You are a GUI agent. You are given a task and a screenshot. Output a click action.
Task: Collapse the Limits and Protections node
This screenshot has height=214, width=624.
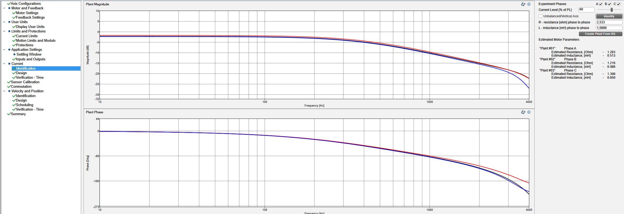tap(4, 31)
